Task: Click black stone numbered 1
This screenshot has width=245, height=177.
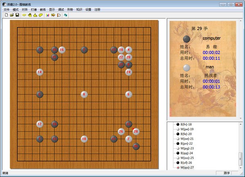Action: click(x=40, y=139)
